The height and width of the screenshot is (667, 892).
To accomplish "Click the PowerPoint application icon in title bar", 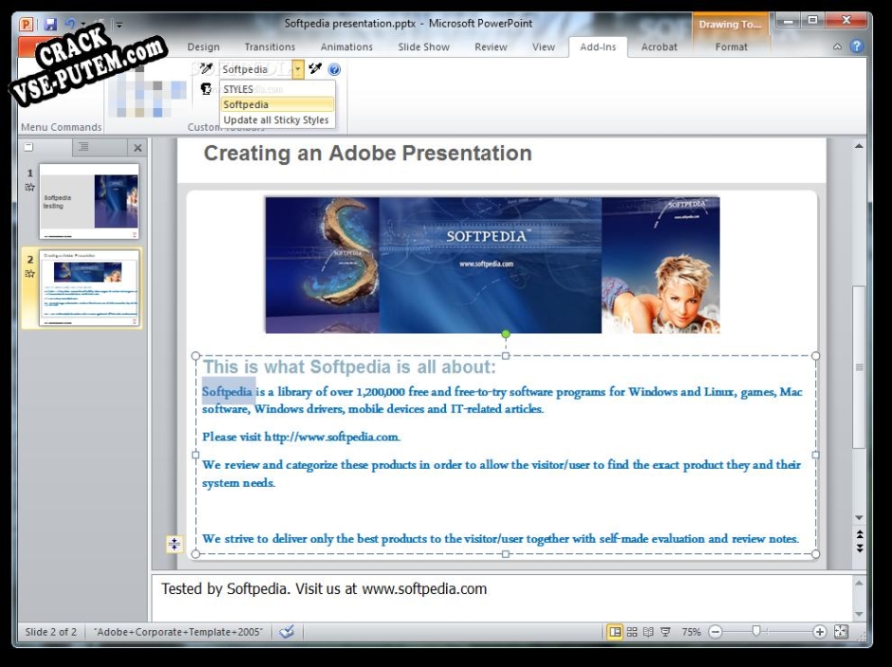I will tap(27, 25).
